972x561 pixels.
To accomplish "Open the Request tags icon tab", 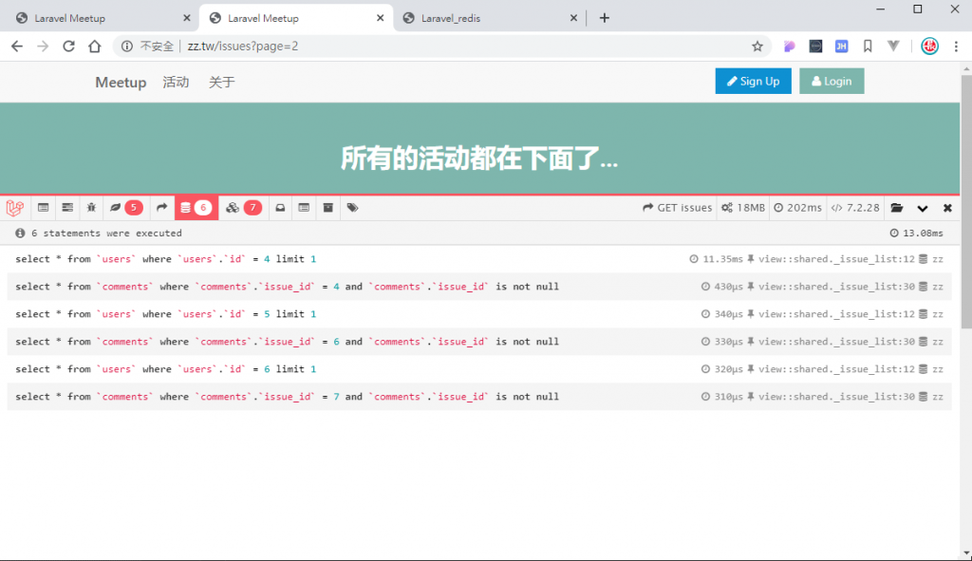I will (x=353, y=208).
